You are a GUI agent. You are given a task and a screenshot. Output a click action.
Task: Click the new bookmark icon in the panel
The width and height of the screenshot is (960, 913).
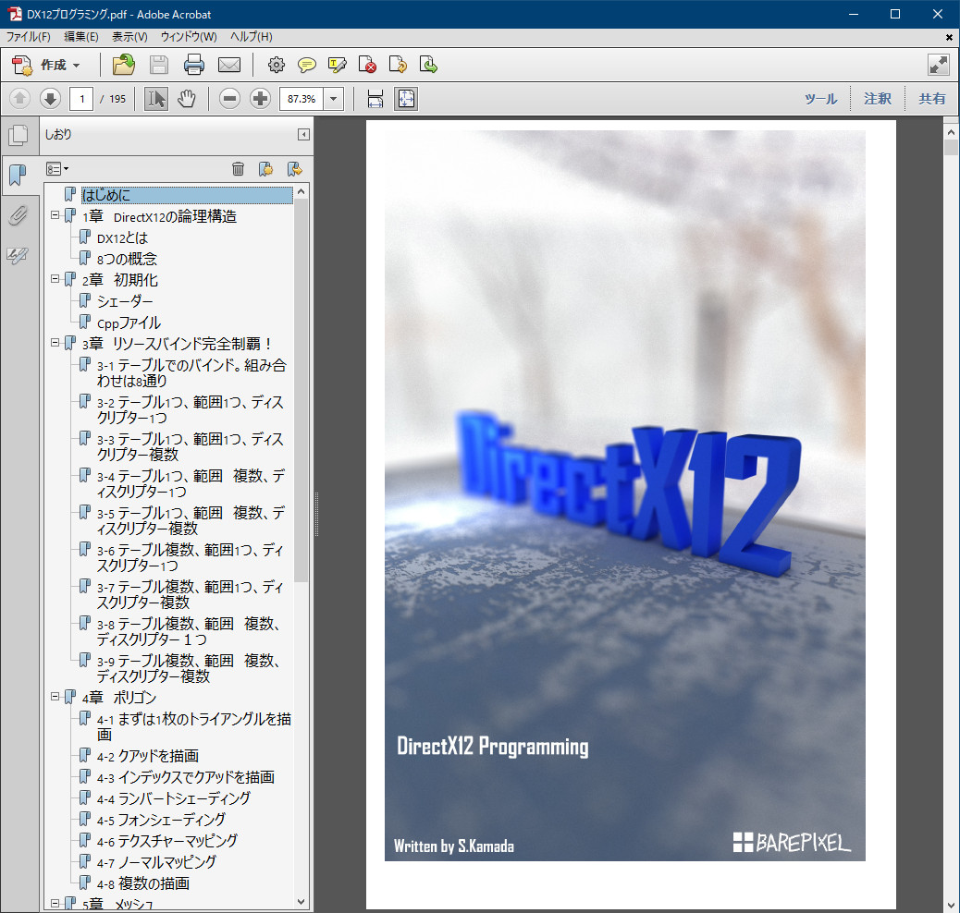pos(265,169)
